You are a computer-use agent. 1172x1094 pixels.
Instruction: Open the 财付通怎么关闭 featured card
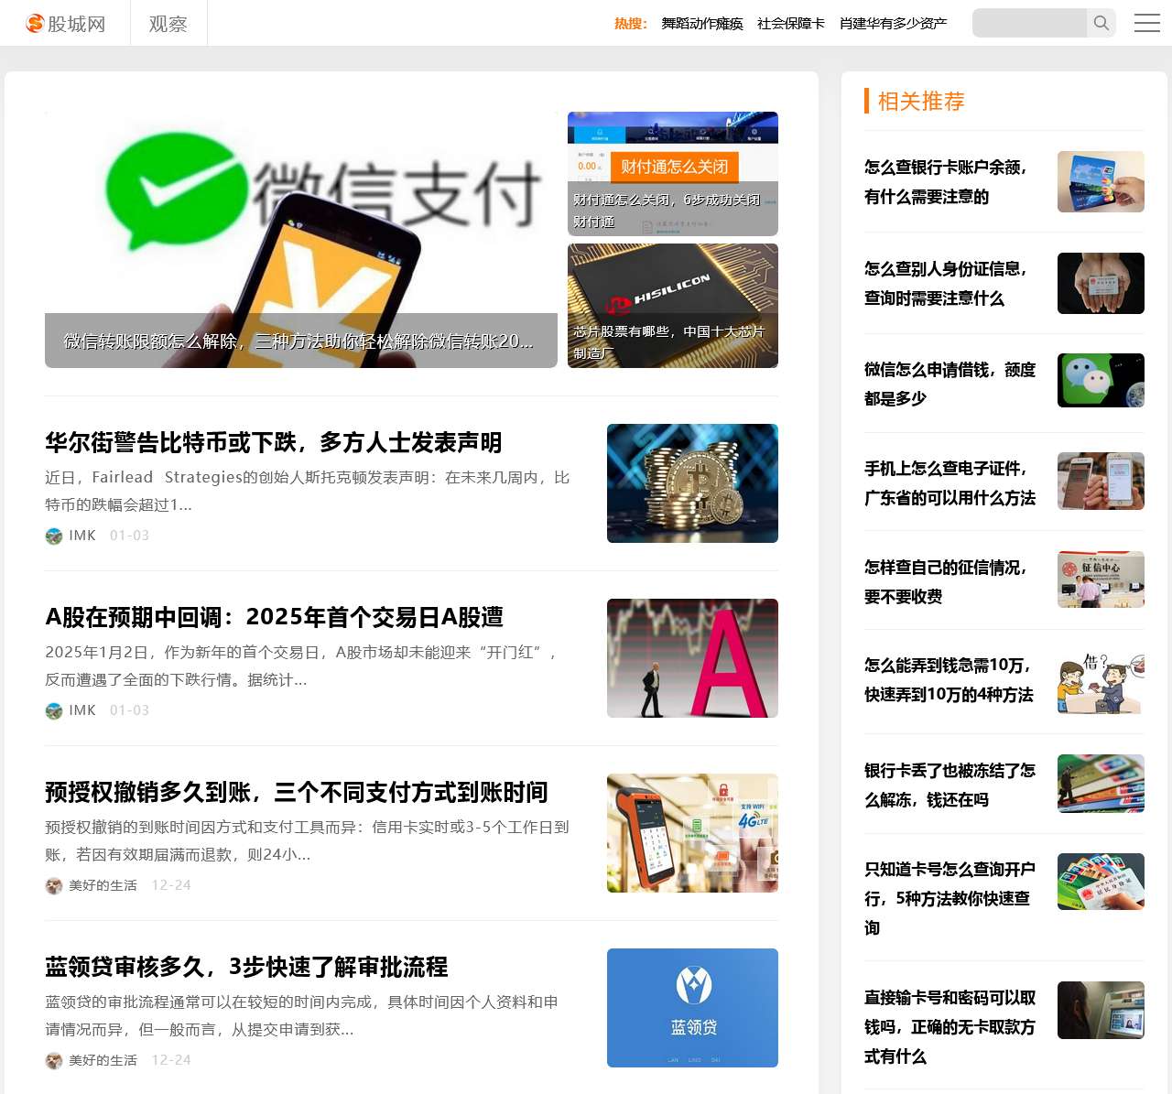pos(673,174)
